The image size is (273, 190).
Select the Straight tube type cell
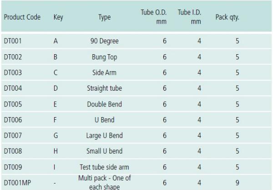(105, 88)
